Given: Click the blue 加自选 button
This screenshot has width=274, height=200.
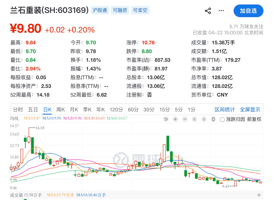Looking at the screenshot, I should point(248,11).
